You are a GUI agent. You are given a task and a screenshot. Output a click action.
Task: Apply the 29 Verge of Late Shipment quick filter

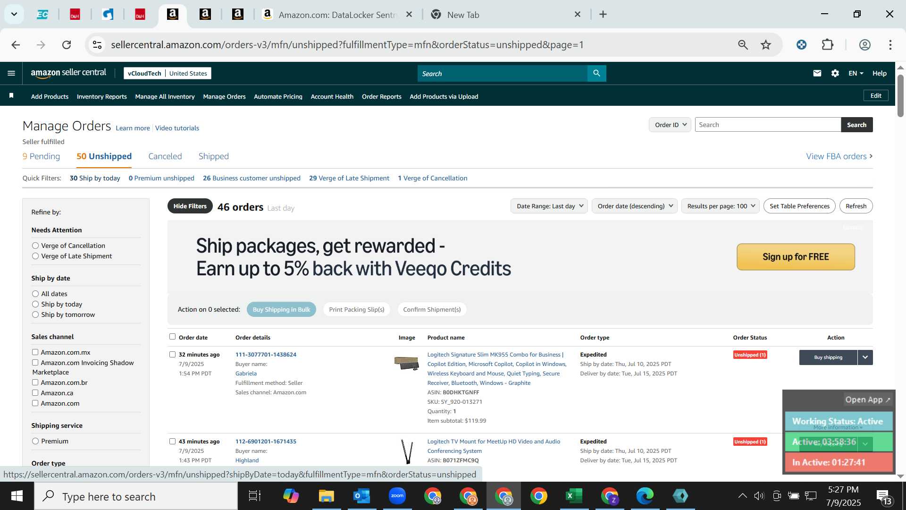click(349, 178)
